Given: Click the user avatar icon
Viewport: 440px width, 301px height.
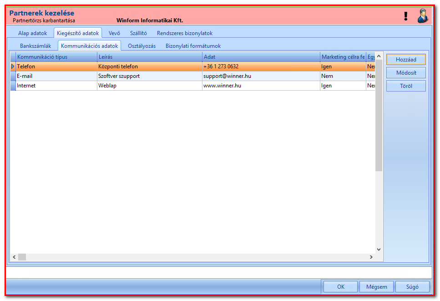Looking at the screenshot, I should click(x=422, y=16).
